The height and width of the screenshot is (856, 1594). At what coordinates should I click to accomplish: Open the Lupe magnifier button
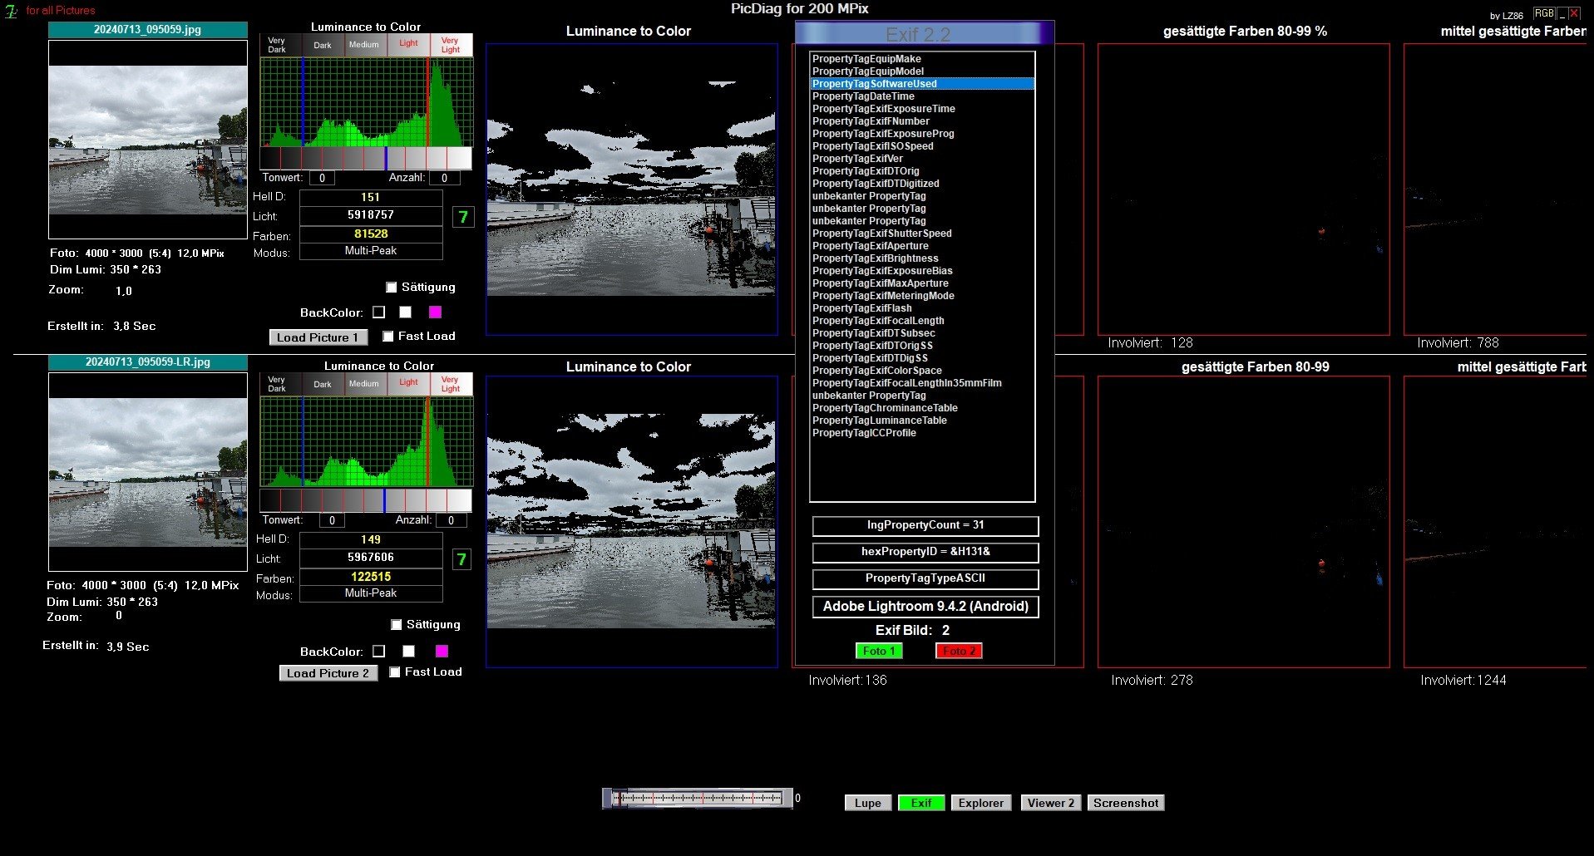(867, 804)
